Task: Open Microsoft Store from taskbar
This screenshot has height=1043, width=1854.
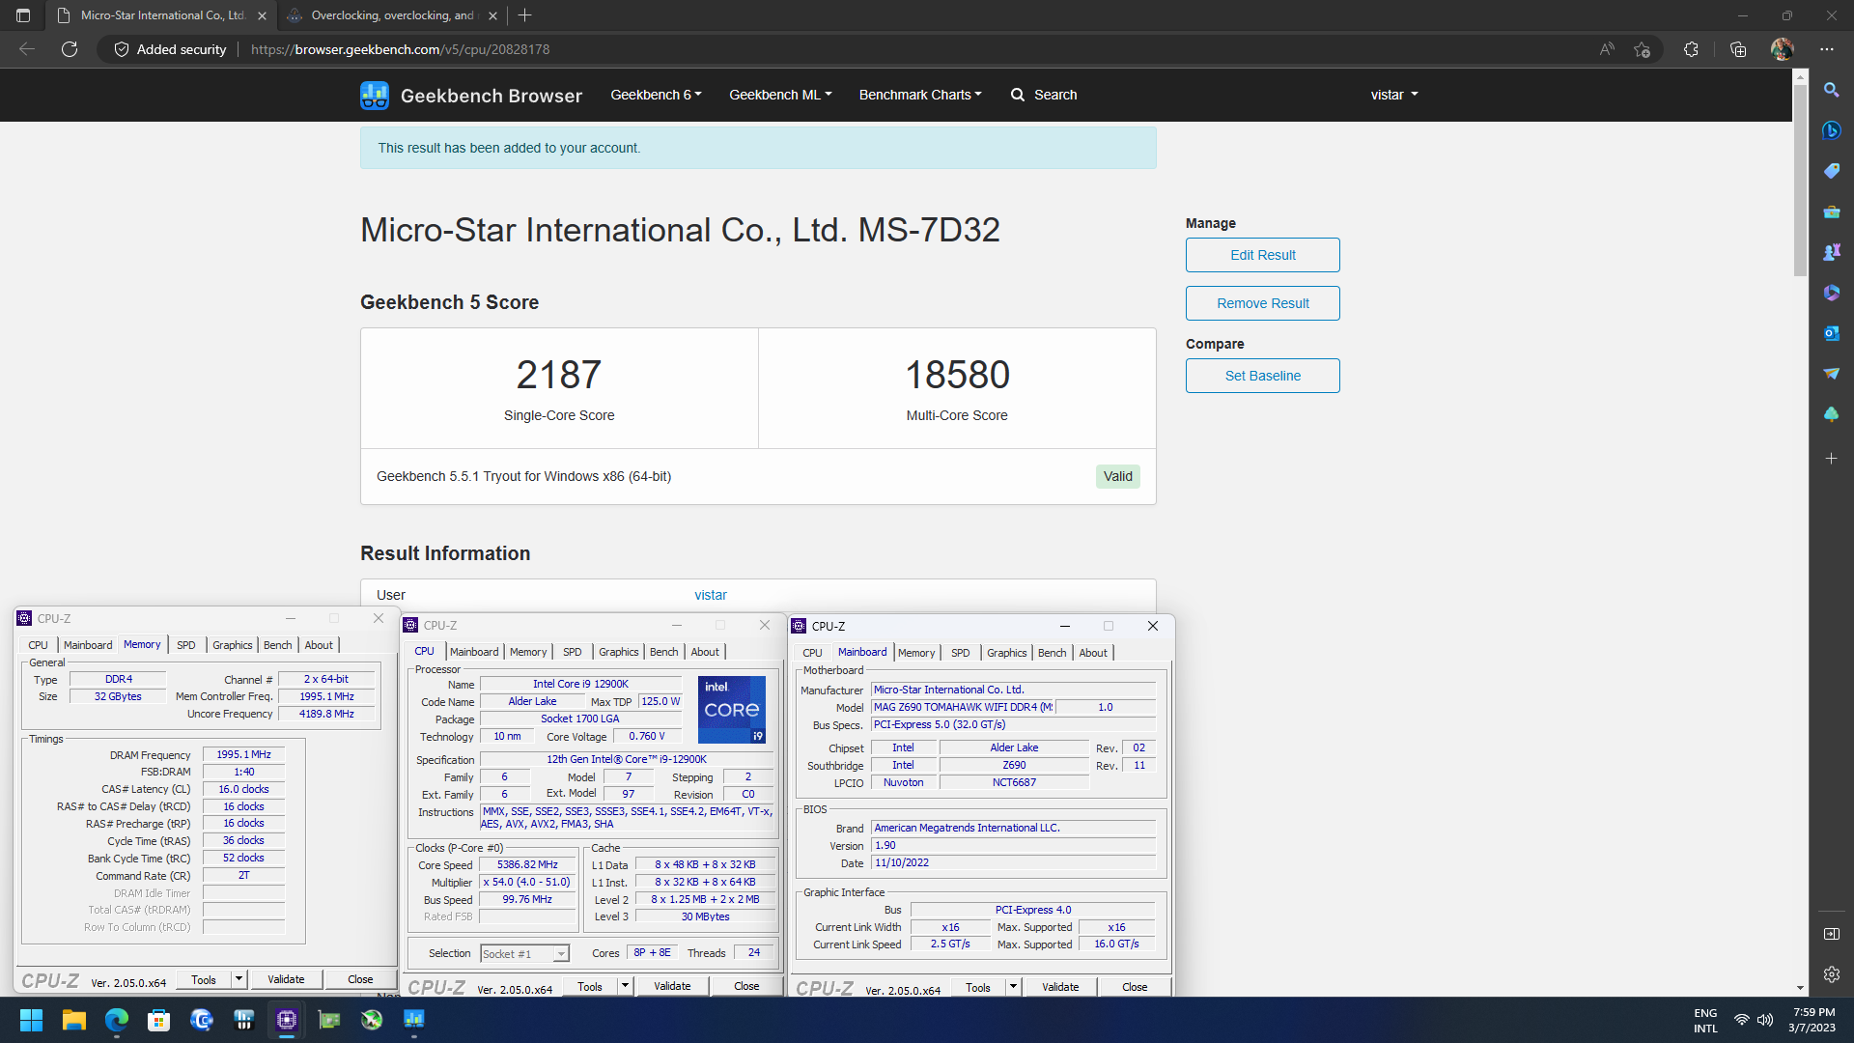Action: point(158,1020)
